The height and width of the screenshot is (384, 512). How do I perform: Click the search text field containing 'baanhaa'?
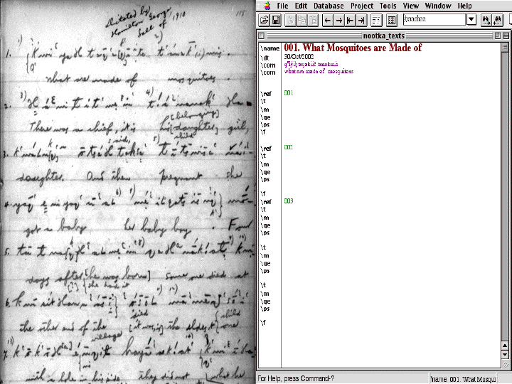(434, 19)
